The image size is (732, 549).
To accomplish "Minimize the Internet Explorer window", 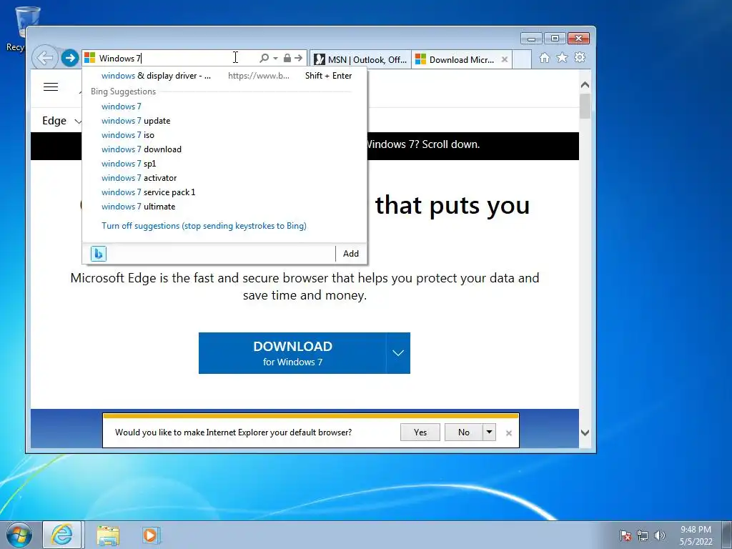I will click(531, 39).
